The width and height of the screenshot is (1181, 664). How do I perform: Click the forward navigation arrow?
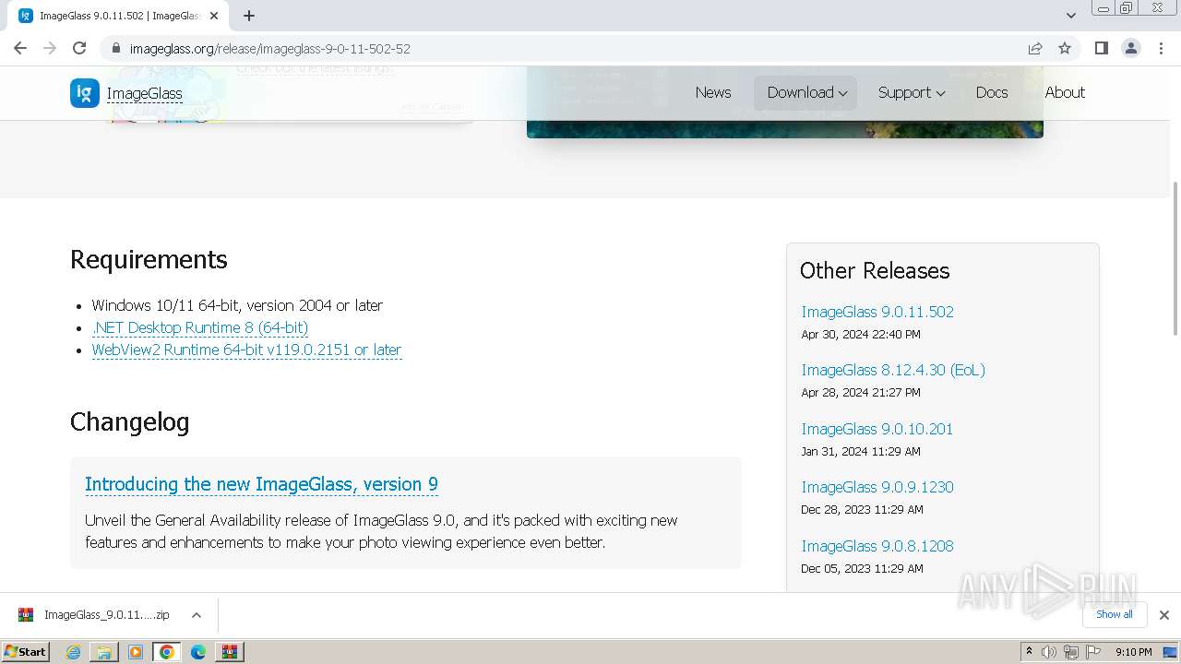pos(50,48)
